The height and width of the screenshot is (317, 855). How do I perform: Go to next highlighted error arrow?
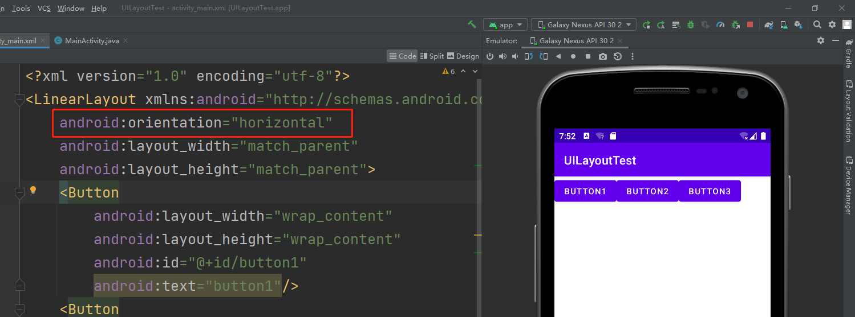coord(474,71)
